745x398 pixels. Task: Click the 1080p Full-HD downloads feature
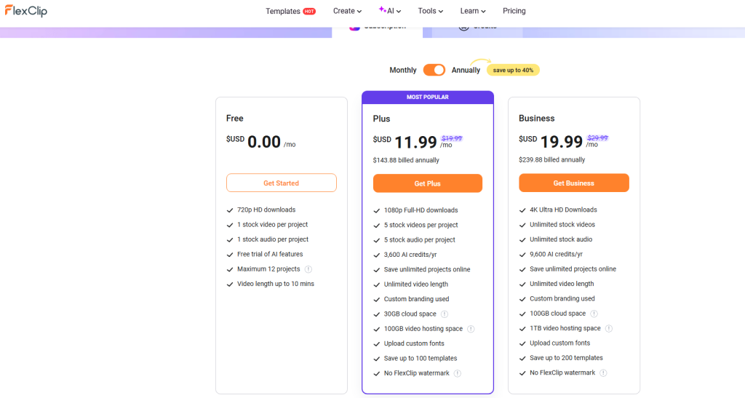tap(421, 210)
